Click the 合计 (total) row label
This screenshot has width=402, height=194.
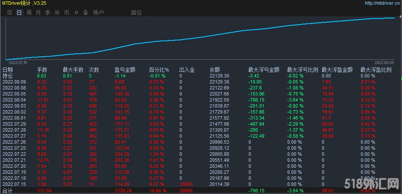(8, 190)
